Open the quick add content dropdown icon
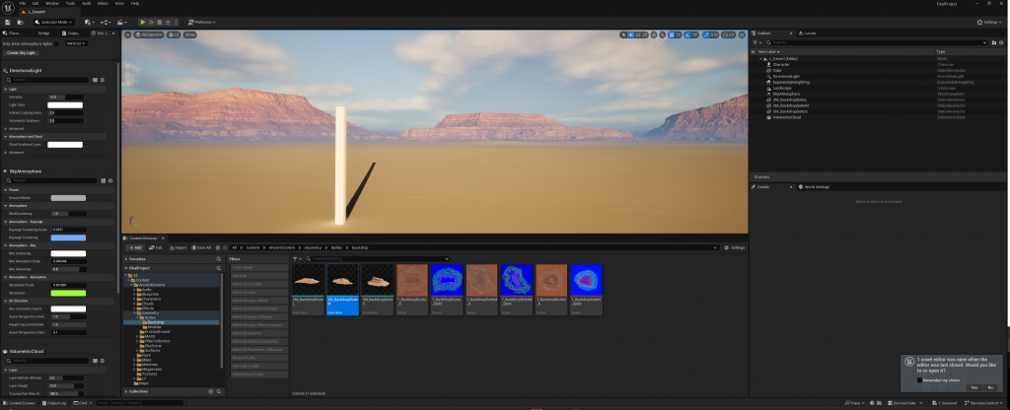The image size is (1010, 410). click(x=90, y=22)
